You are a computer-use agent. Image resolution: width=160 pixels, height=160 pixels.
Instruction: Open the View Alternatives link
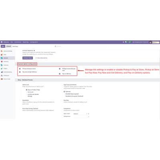click(x=41, y=58)
